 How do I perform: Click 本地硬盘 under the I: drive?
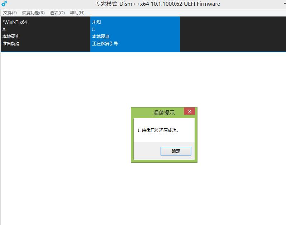point(101,37)
